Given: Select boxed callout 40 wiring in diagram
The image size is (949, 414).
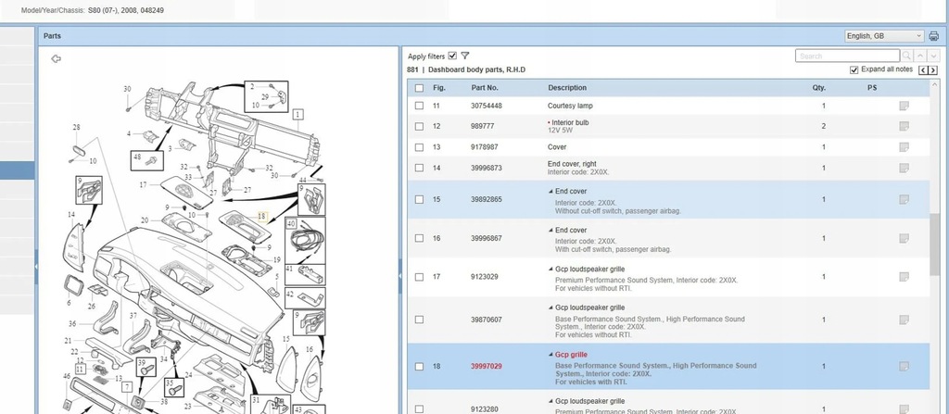Looking at the screenshot, I should 304,240.
